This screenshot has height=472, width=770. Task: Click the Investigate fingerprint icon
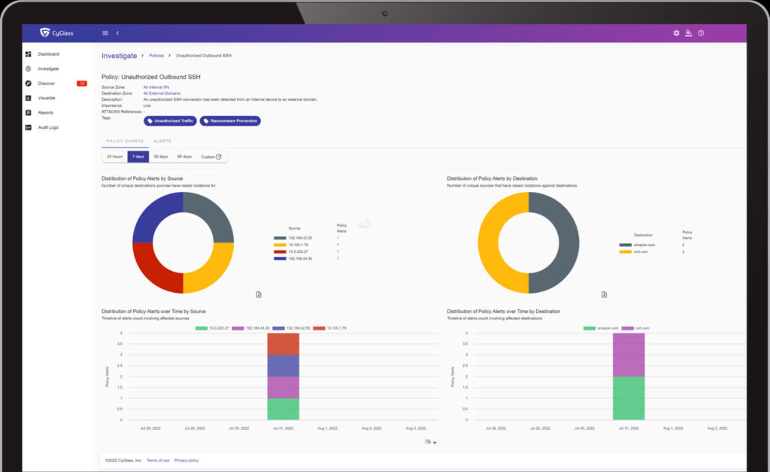pyautogui.click(x=29, y=69)
